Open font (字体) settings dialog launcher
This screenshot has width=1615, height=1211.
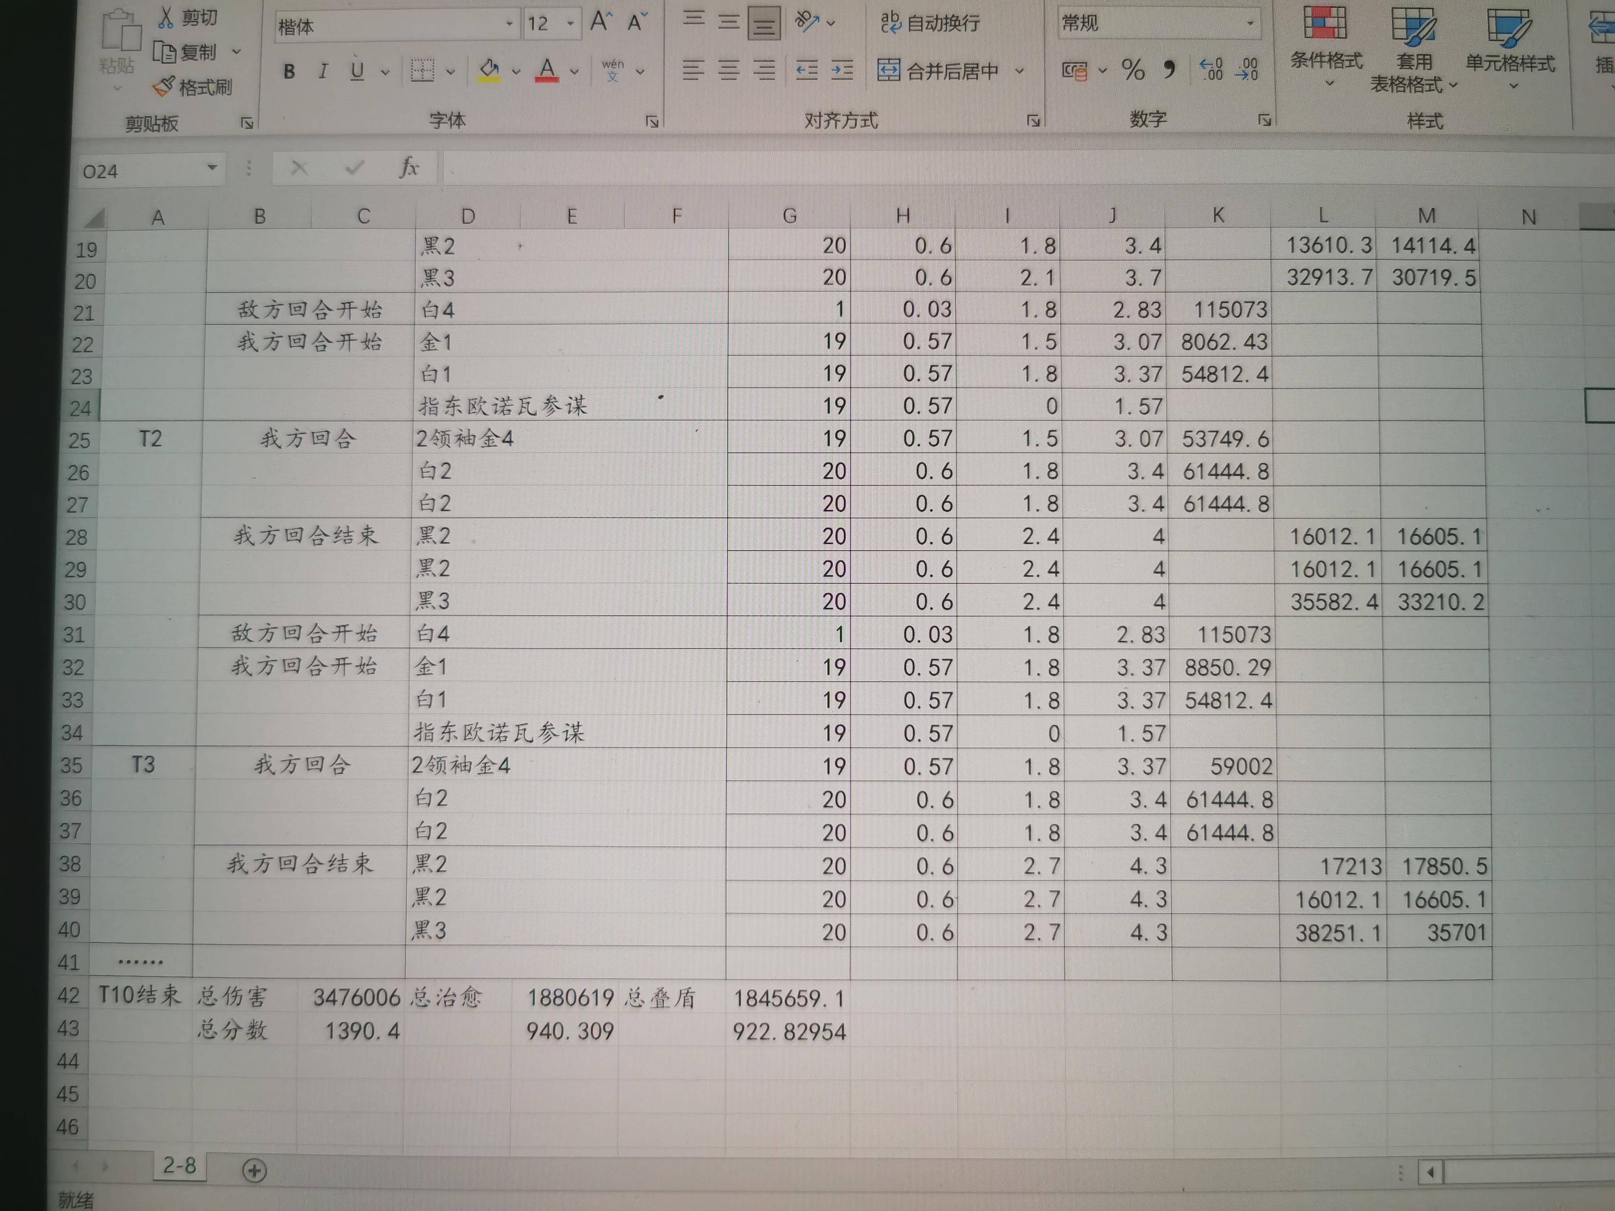point(652,121)
